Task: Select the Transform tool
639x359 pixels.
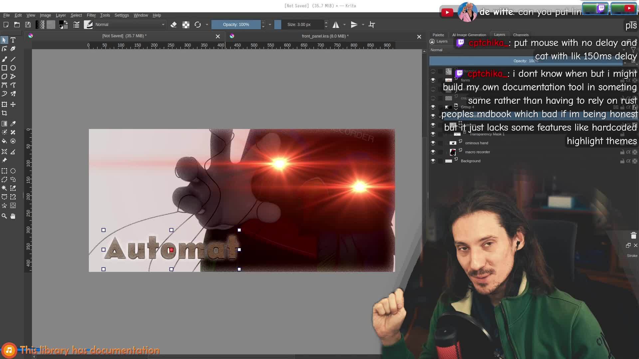Action: point(4,104)
